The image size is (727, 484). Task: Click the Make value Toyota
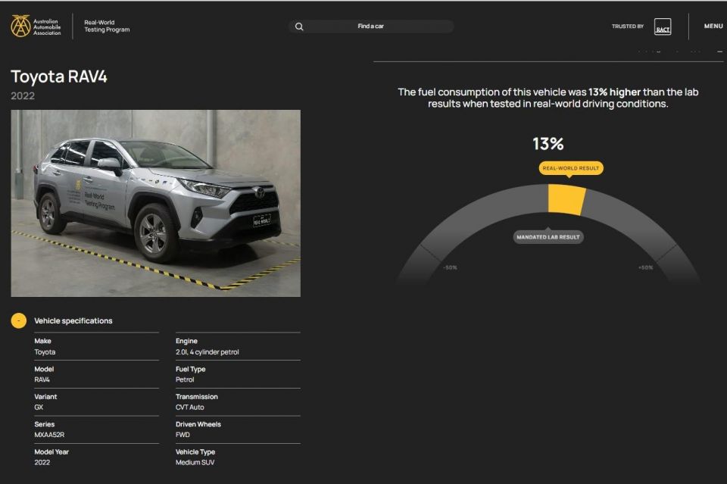[x=45, y=352]
